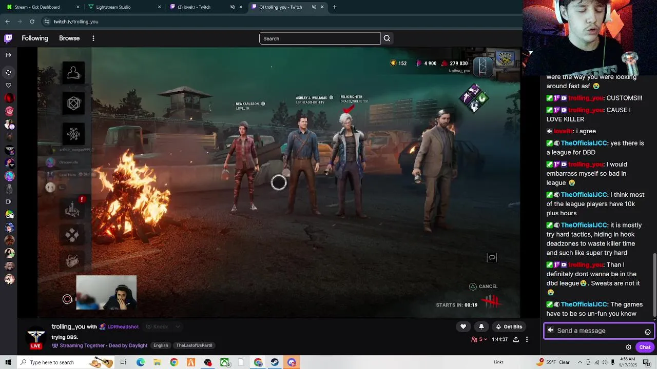Expand the collapsed left sidebar

8,55
